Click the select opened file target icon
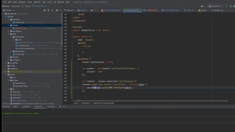Image resolution: width=235 pixels, height=132 pixels. [44, 10]
